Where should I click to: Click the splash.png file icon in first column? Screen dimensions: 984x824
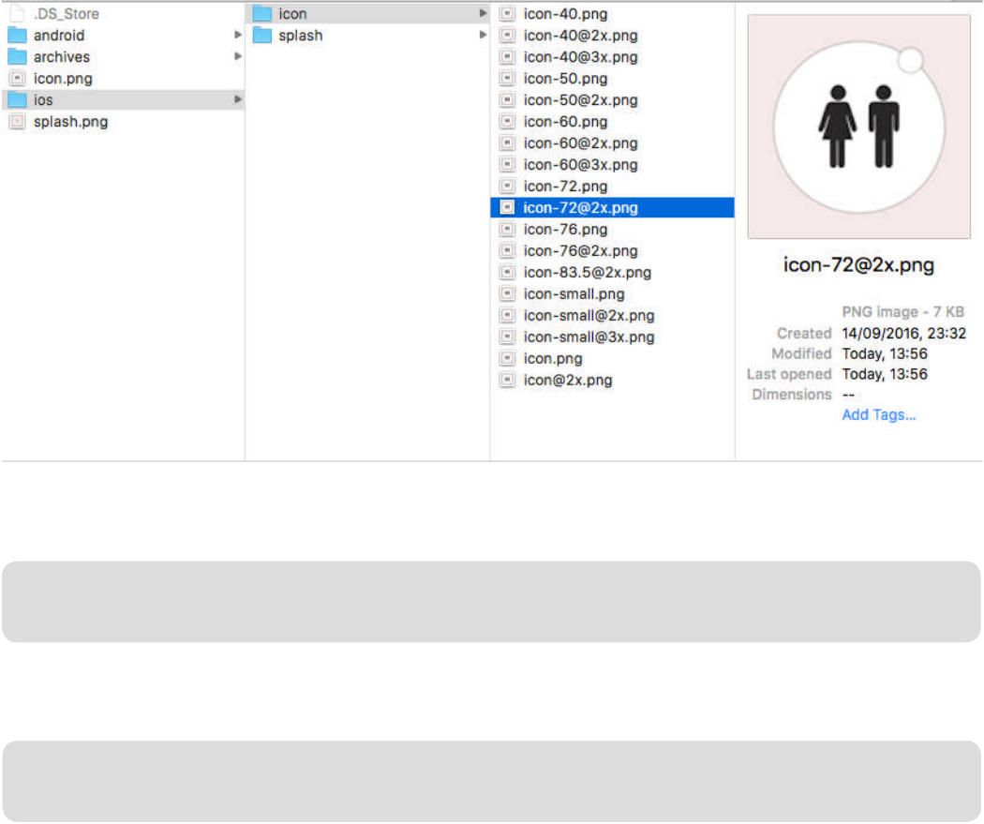click(18, 122)
